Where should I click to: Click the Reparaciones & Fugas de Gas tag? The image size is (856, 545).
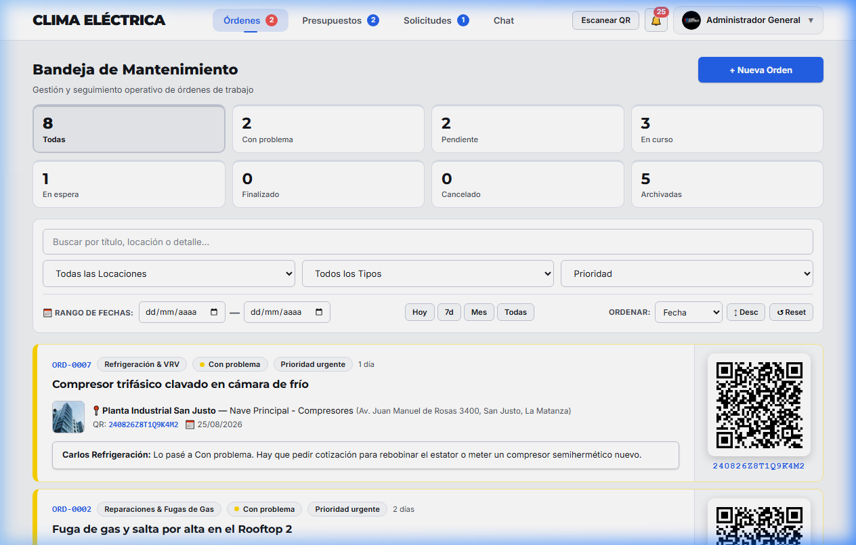(159, 509)
